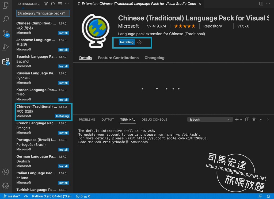
Task: Open the Search view in activity bar
Action: click(x=6, y=19)
